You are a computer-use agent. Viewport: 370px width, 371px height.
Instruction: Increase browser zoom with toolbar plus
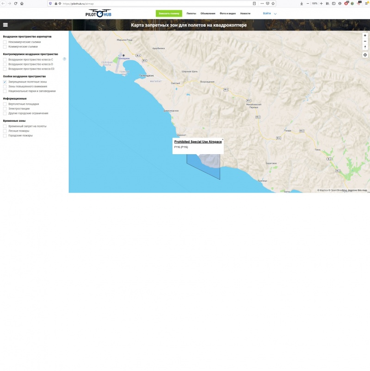point(321,4)
